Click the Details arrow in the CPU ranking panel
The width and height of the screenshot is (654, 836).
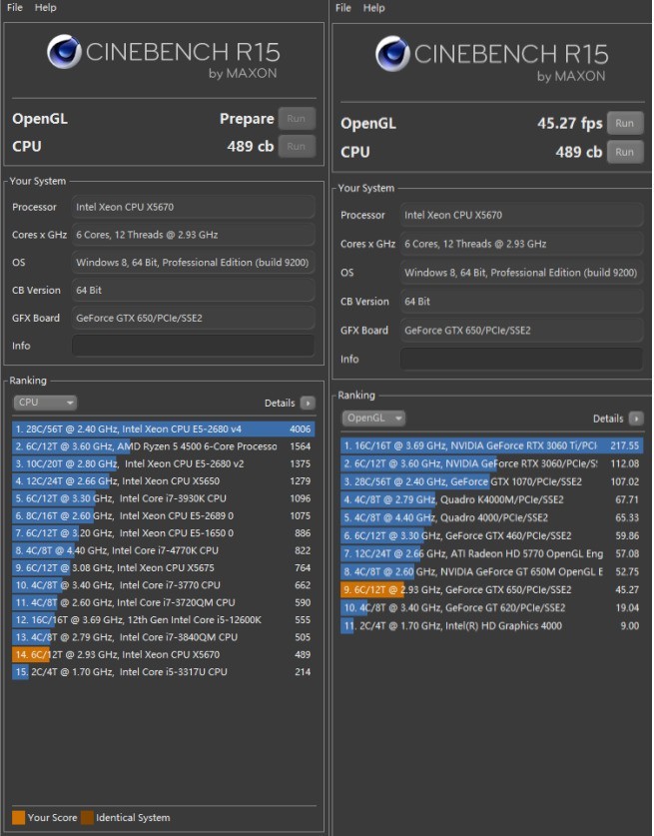tap(308, 403)
